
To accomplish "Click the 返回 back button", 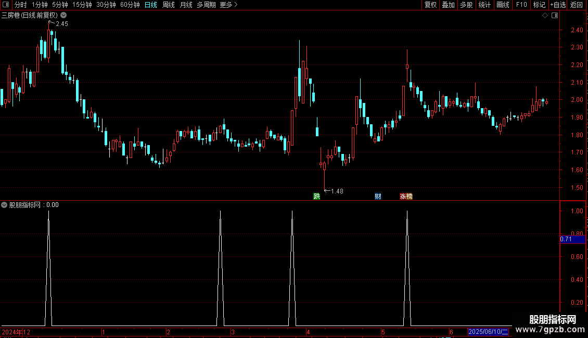I will coord(577,5).
